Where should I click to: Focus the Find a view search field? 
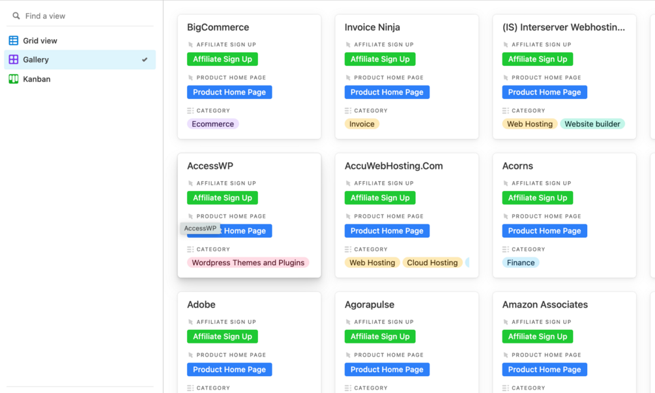coord(80,16)
